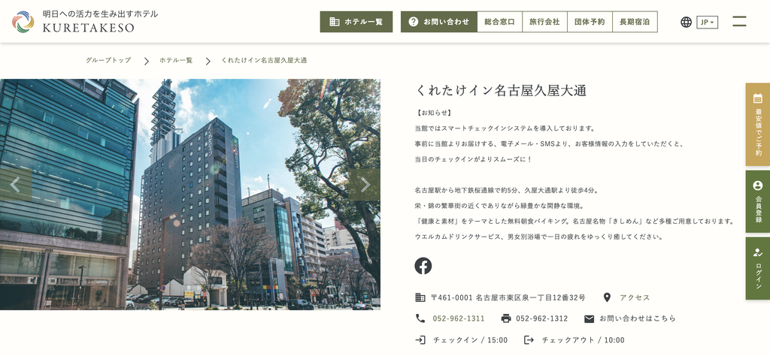This screenshot has width=770, height=356.
Task: Click fax number 052-962-1312
Action: [x=541, y=318]
